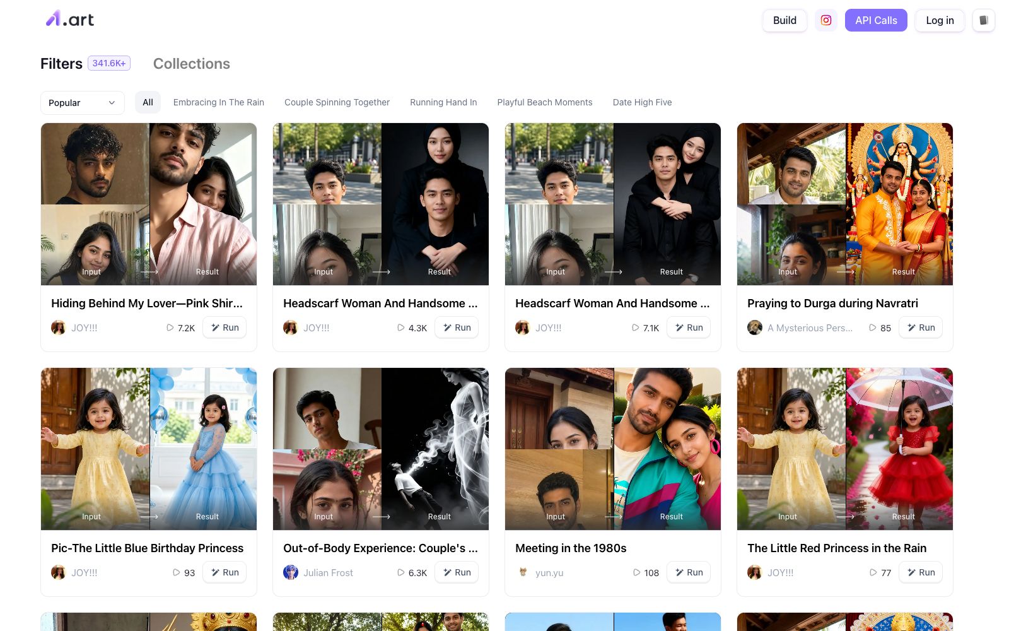The image size is (1009, 631).
Task: Click author avatar on Hiding Behind My Lover card
Action: click(x=58, y=327)
